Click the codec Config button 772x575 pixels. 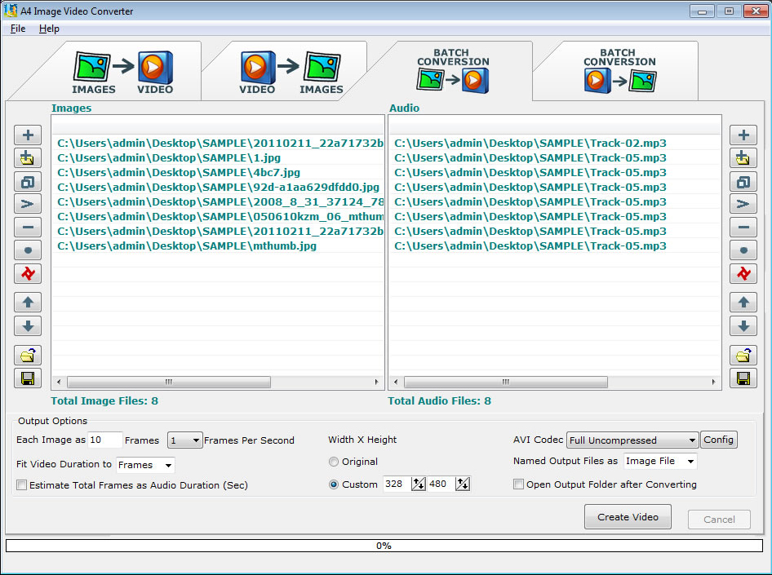[x=718, y=440]
